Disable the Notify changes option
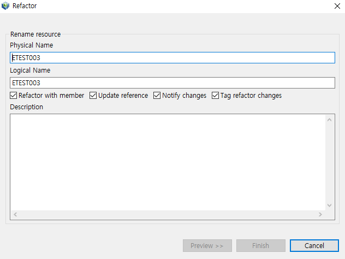 tap(157, 96)
